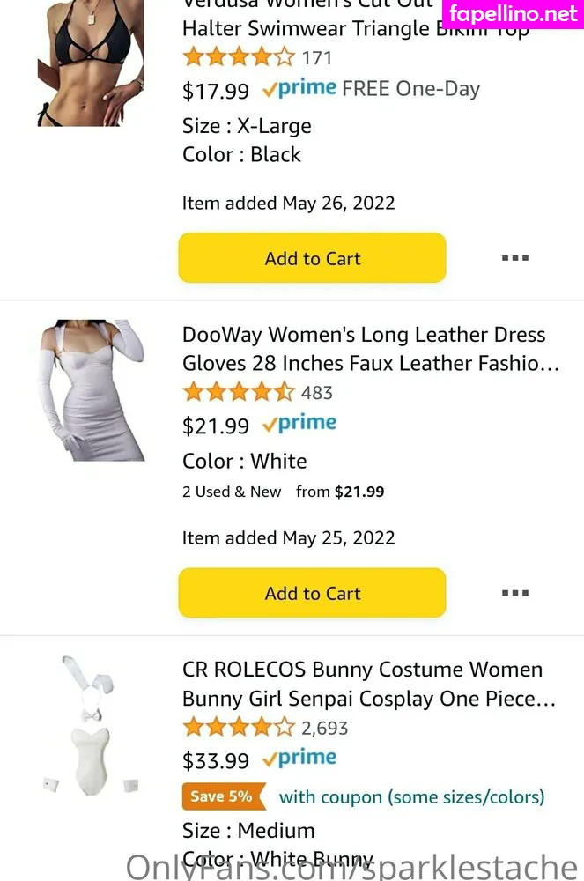Apply the Save 5% coupon badge
Image resolution: width=584 pixels, height=881 pixels.
[x=221, y=796]
